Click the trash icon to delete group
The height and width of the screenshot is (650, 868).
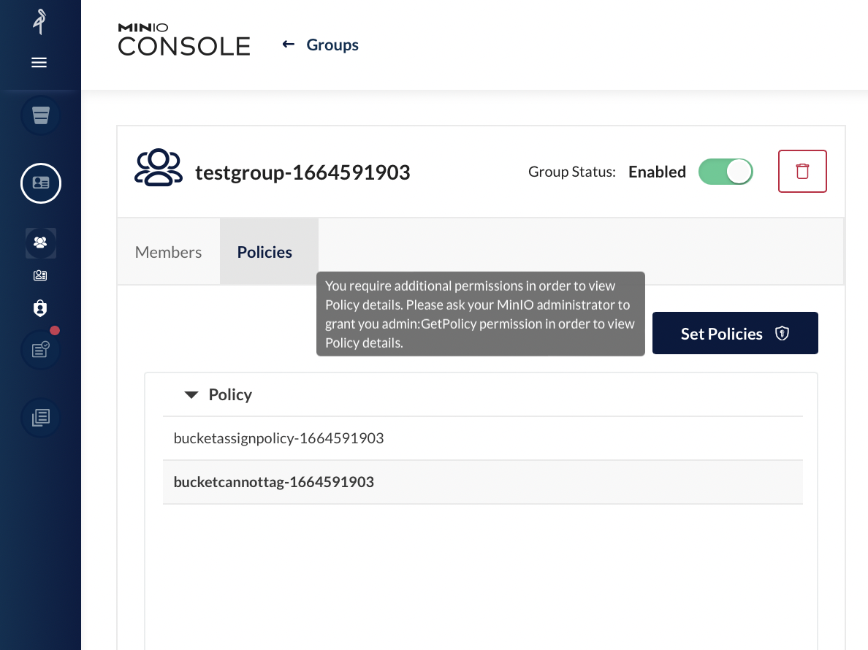(802, 172)
